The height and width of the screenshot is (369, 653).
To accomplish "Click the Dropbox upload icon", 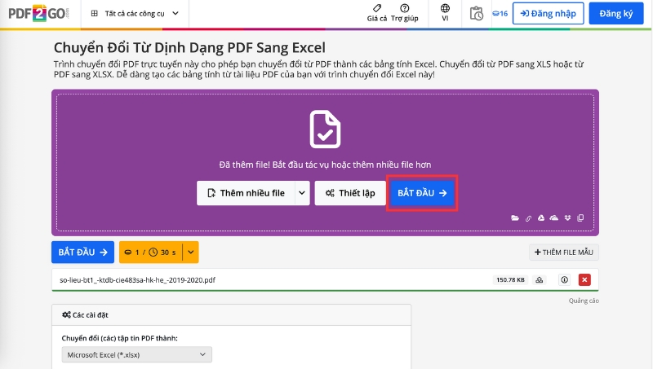I will [x=567, y=218].
